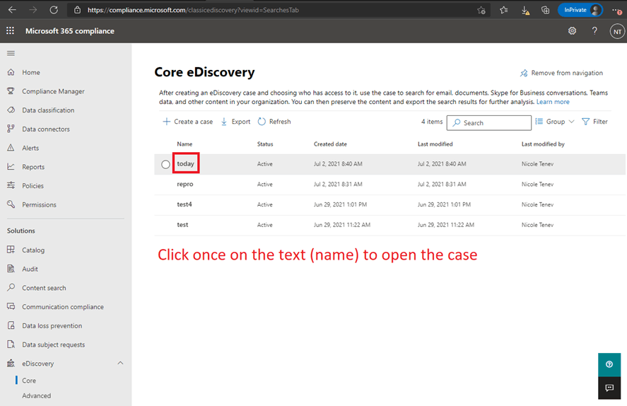The width and height of the screenshot is (627, 406).
Task: Open the today case
Action: (x=185, y=163)
